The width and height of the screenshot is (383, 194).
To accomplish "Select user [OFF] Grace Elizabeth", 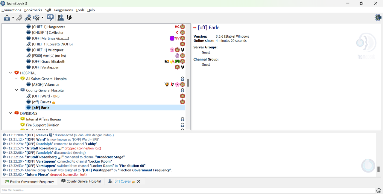I will (48, 61).
